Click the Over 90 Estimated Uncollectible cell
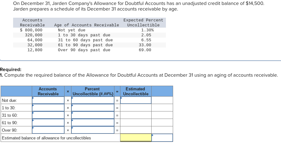This screenshot has height=145, width=281. (x=136, y=130)
